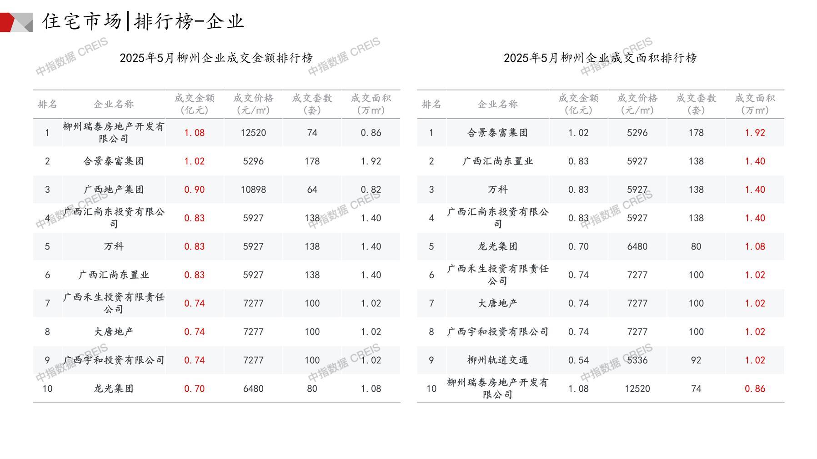
Task: Click 排名 column header in the right table
Action: [x=431, y=104]
